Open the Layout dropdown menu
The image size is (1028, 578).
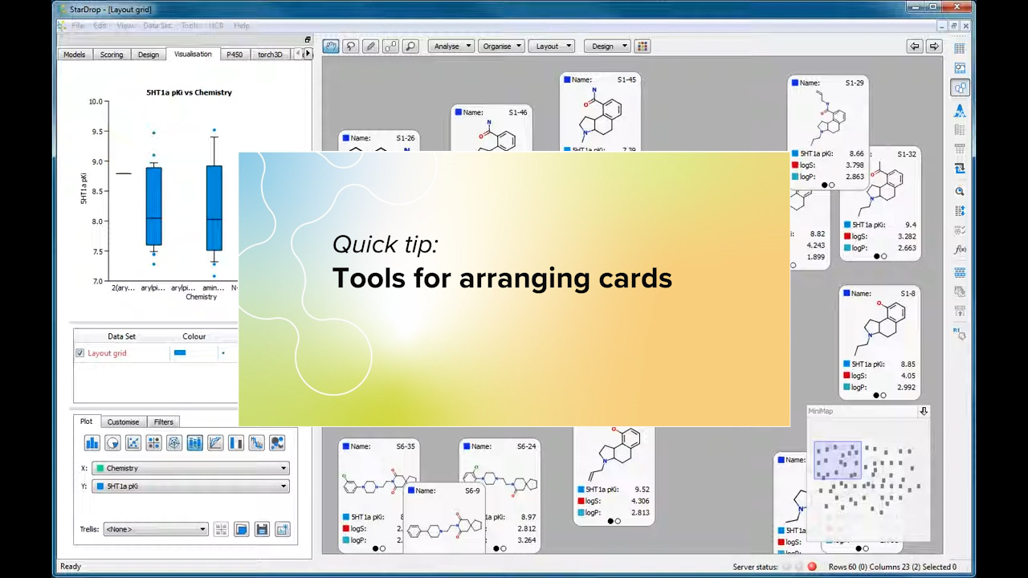coord(552,47)
